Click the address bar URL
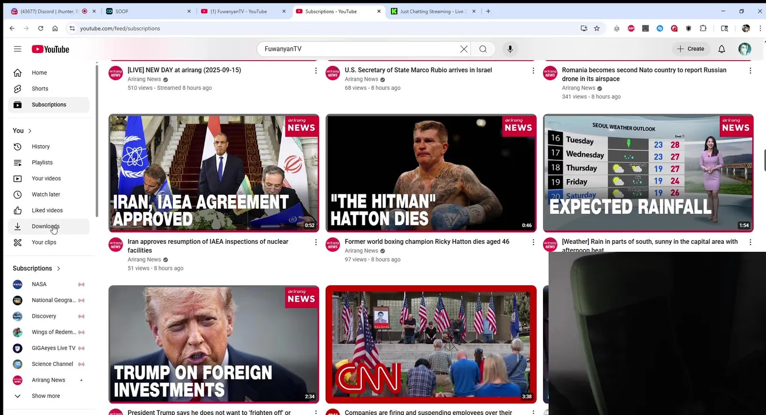The height and width of the screenshot is (415, 766). [120, 28]
